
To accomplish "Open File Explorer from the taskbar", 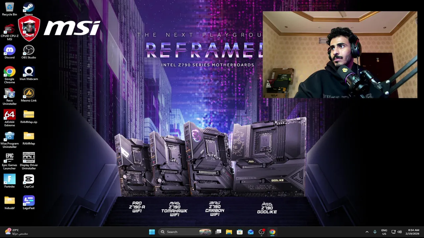I will pyautogui.click(x=229, y=232).
